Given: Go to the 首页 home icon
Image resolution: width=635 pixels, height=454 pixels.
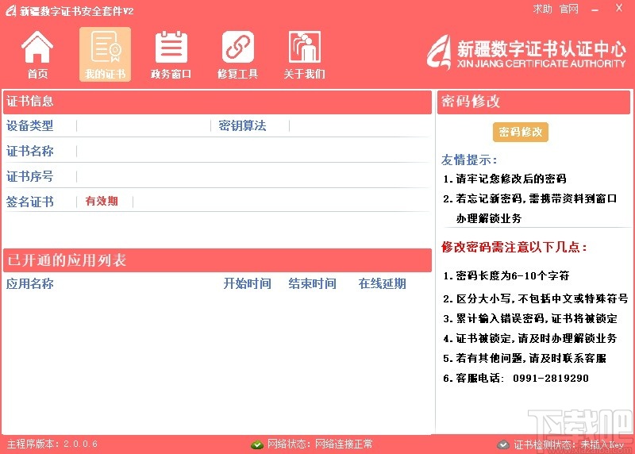Looking at the screenshot, I should point(37,54).
